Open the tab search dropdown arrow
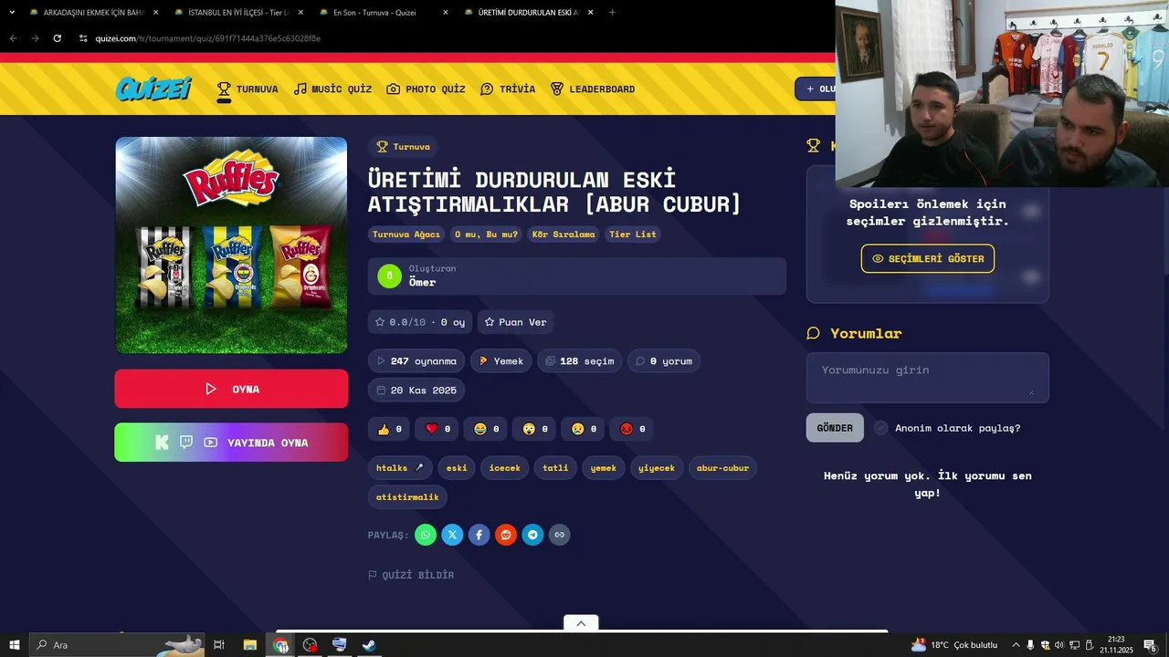The height and width of the screenshot is (657, 1169). pos(12,12)
